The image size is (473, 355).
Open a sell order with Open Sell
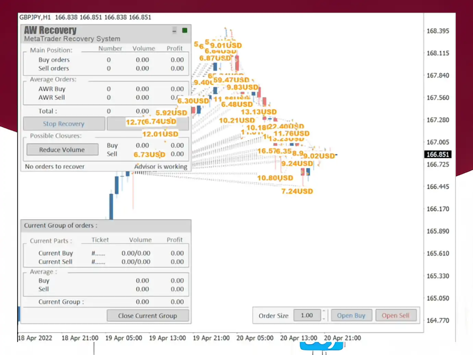(396, 315)
